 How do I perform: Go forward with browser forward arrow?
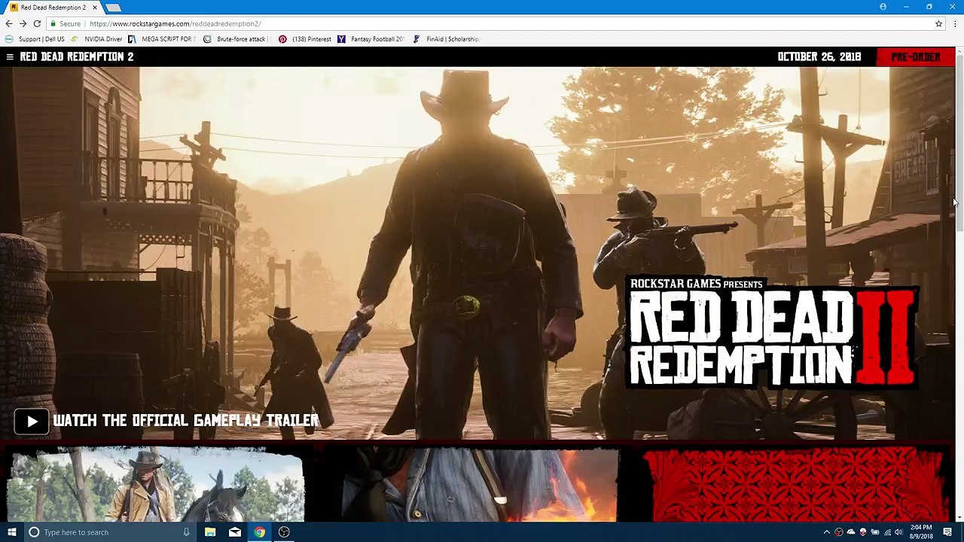[23, 24]
